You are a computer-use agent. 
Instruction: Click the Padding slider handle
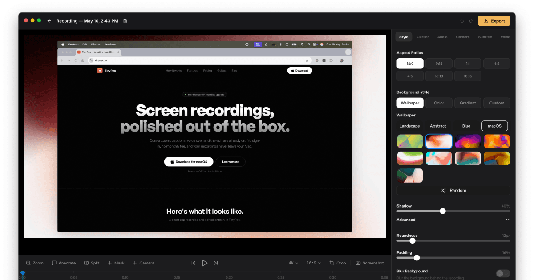417,257
